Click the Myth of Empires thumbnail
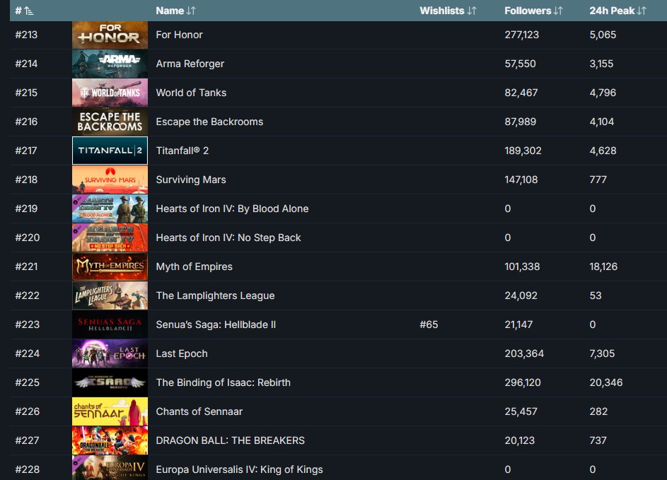The height and width of the screenshot is (480, 667). coord(110,267)
